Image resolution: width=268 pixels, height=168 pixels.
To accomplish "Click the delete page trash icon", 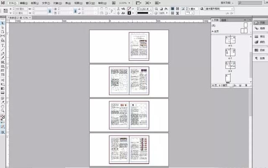I will pos(246,85).
